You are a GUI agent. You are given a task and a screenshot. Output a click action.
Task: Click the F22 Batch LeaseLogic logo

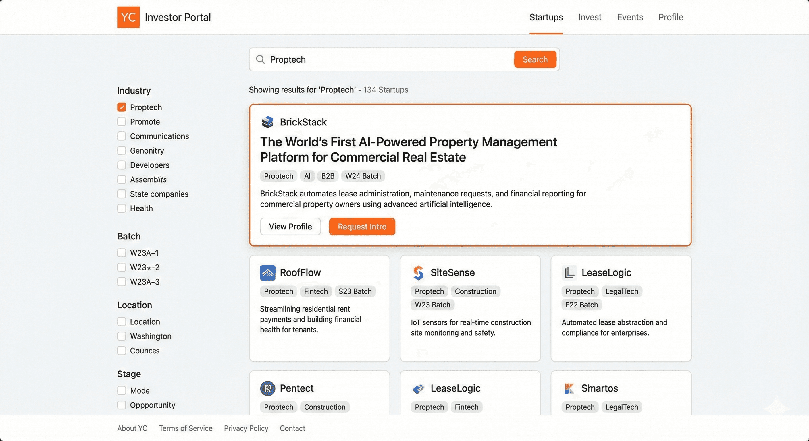(x=569, y=273)
